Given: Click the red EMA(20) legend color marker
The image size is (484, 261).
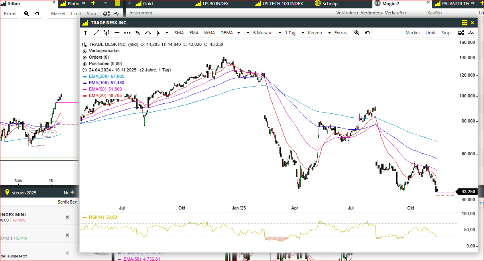Looking at the screenshot, I should (85, 96).
